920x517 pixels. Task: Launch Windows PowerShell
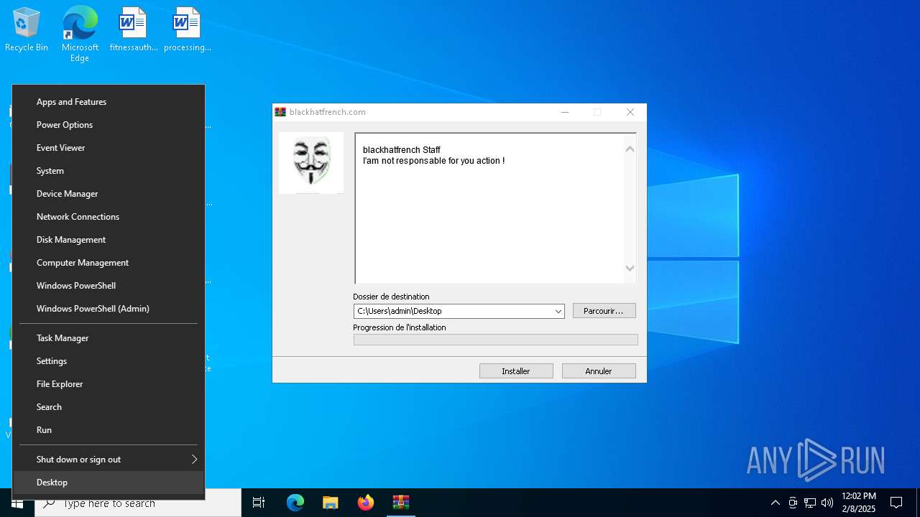(109, 286)
